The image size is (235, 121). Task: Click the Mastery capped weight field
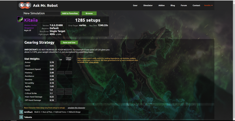tap(68, 73)
